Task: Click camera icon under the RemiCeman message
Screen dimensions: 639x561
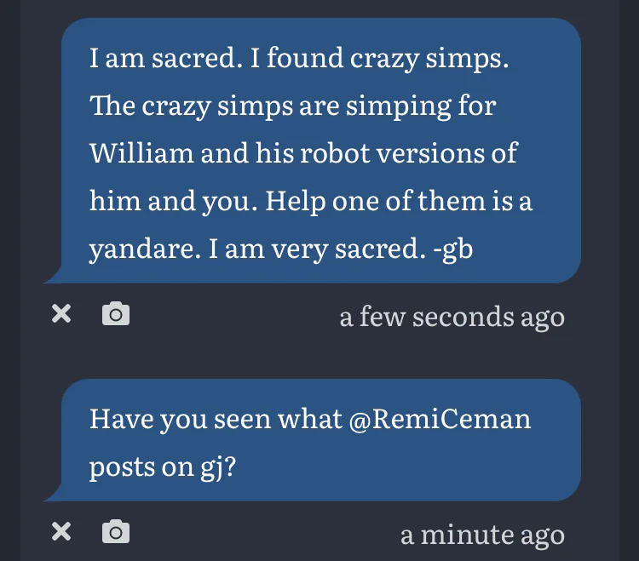Action: click(x=115, y=532)
